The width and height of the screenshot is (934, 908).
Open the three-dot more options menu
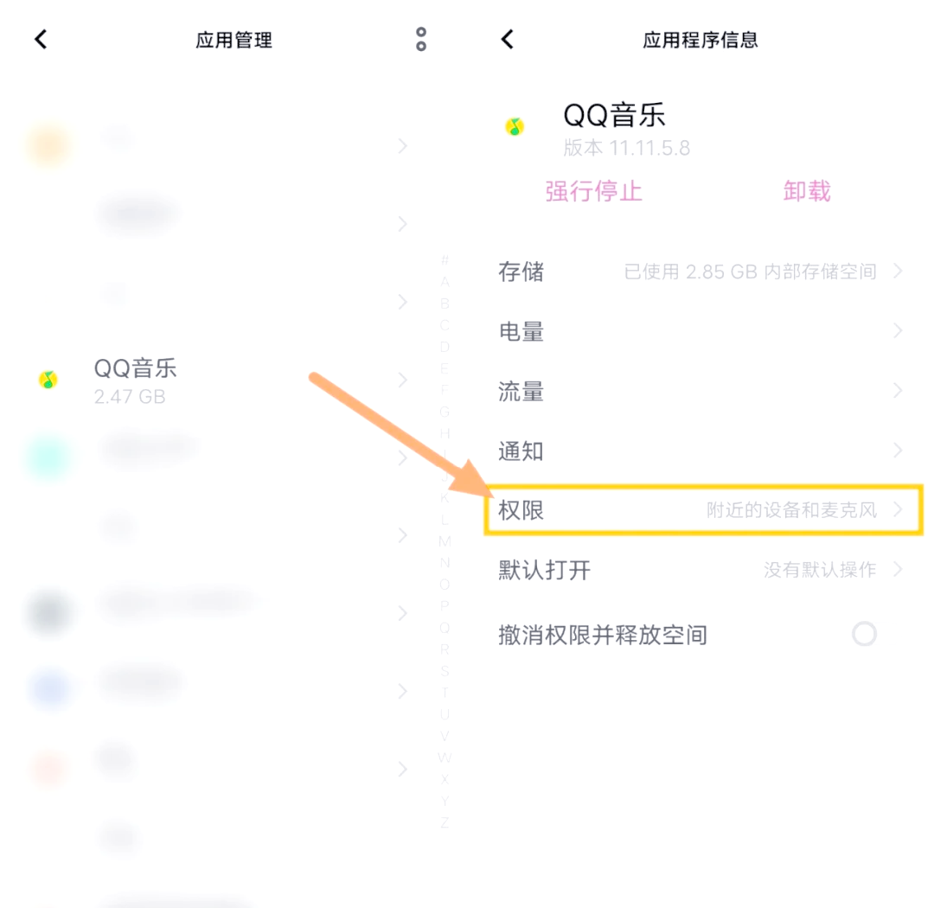click(x=421, y=39)
